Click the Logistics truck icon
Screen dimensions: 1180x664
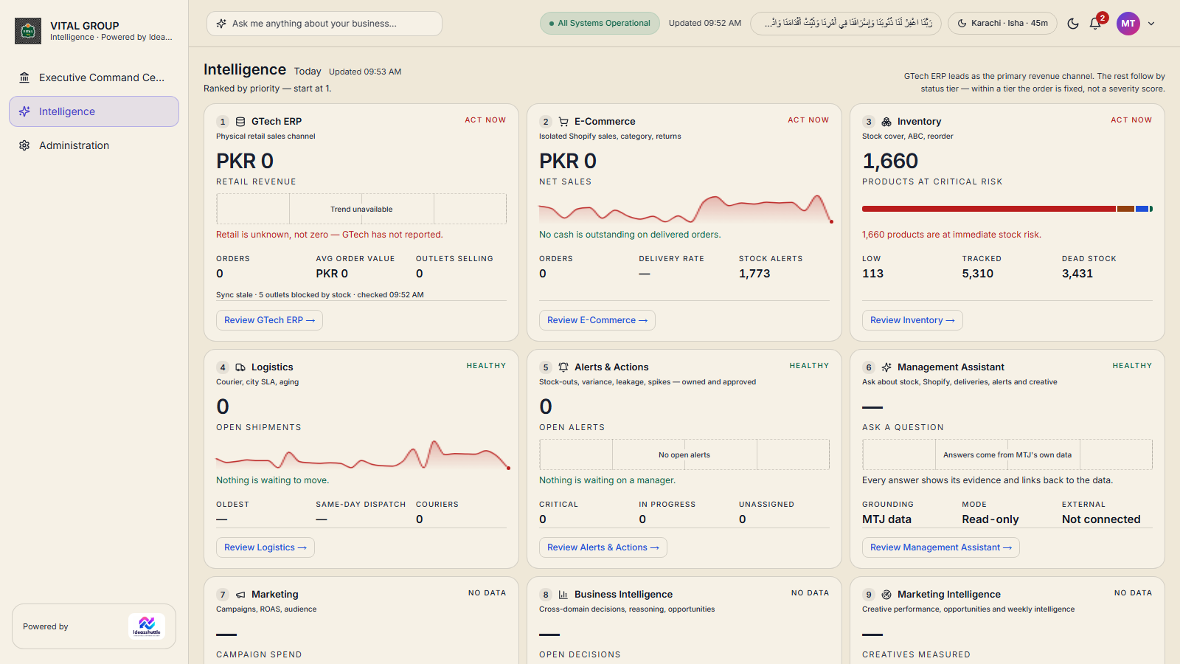240,367
